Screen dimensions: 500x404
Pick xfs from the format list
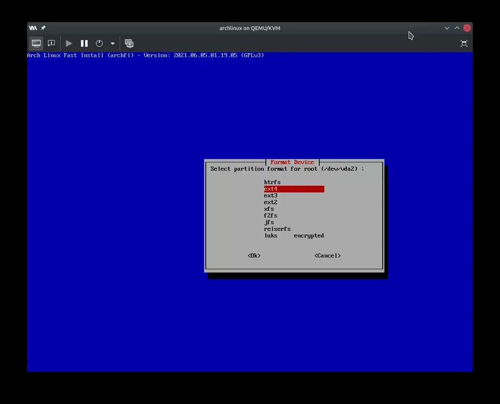[269, 209]
